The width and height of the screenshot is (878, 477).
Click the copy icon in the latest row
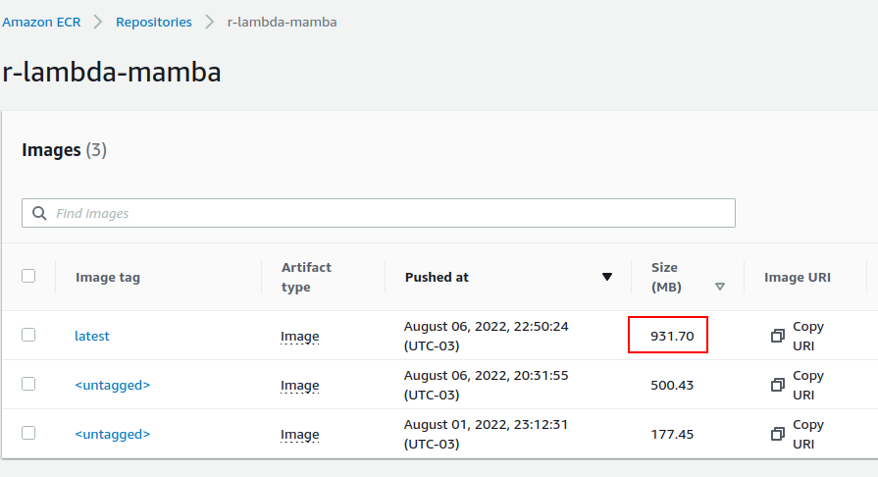[x=777, y=336]
